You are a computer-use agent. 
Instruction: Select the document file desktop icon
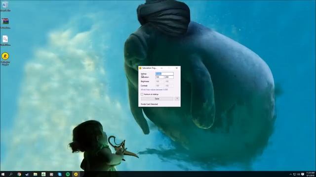tap(5, 41)
